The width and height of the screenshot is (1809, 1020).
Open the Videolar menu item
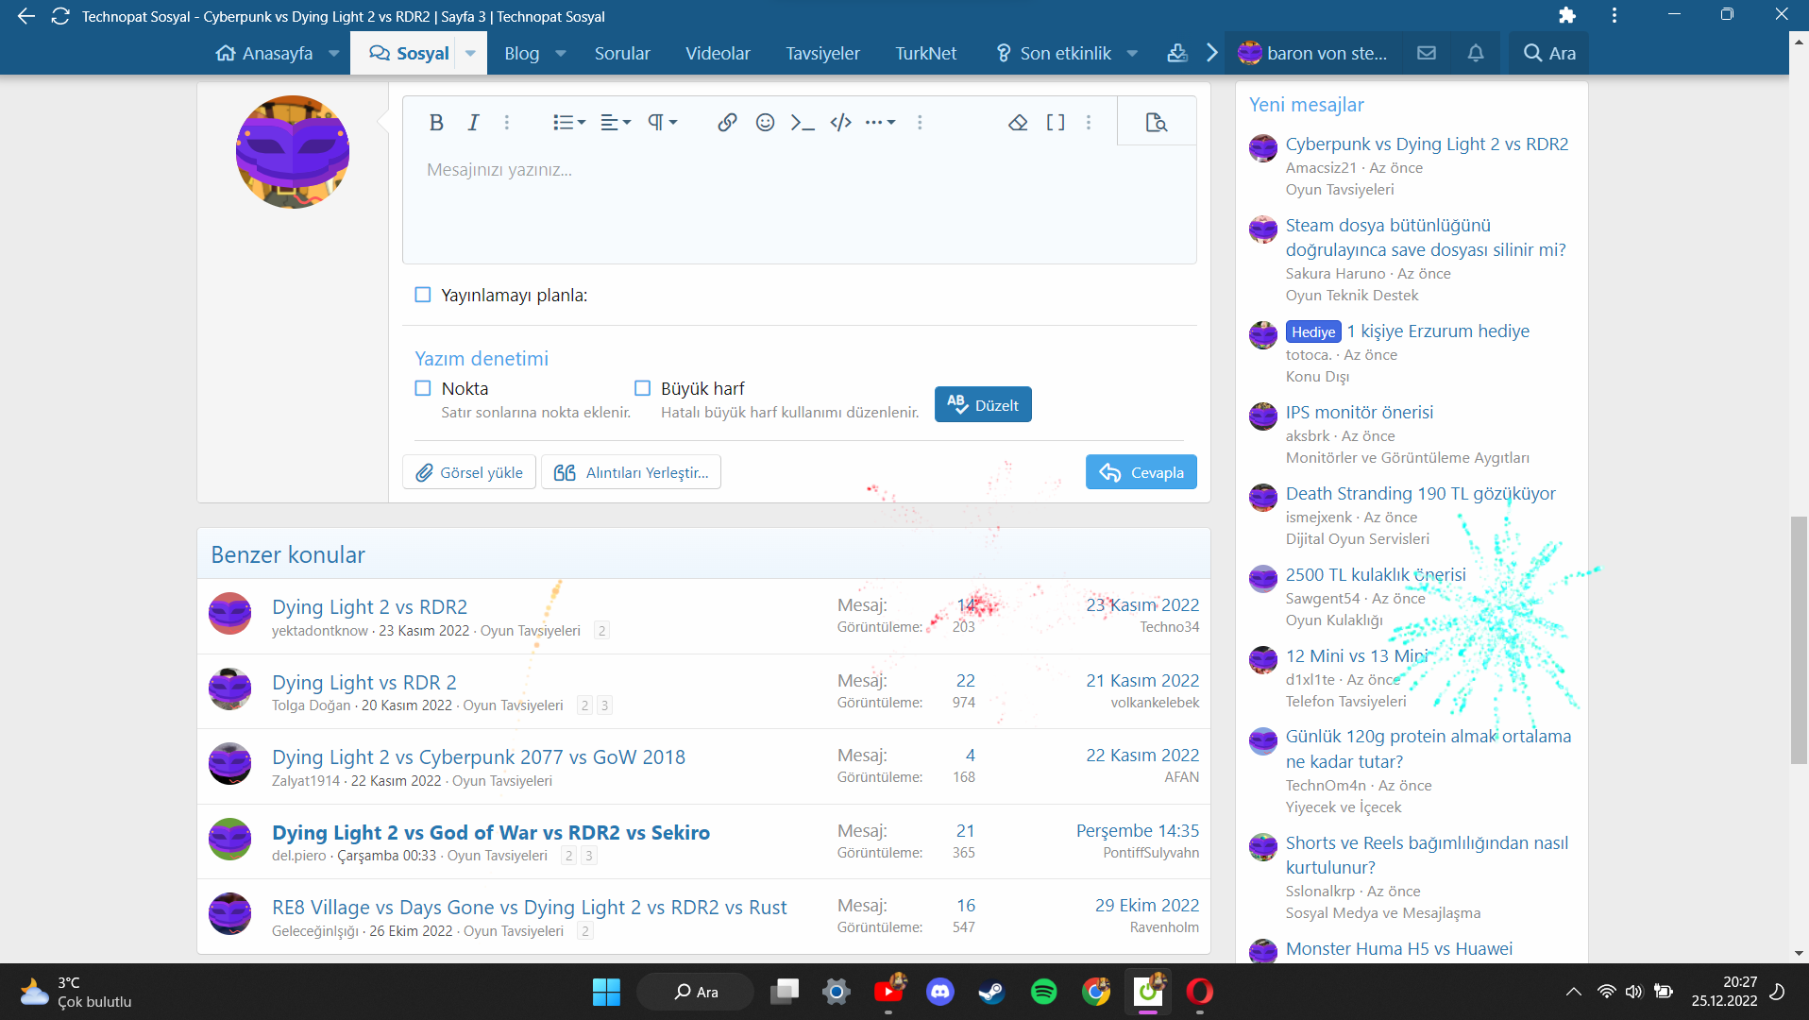tap(718, 53)
